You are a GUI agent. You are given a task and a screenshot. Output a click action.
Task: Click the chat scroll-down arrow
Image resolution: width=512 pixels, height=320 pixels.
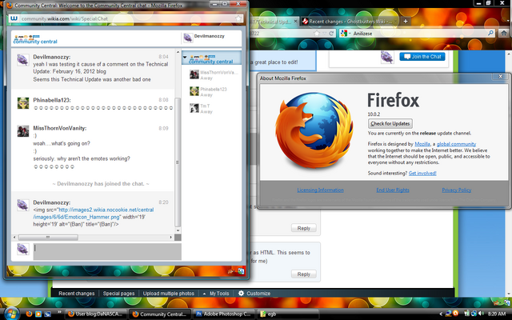(x=178, y=230)
